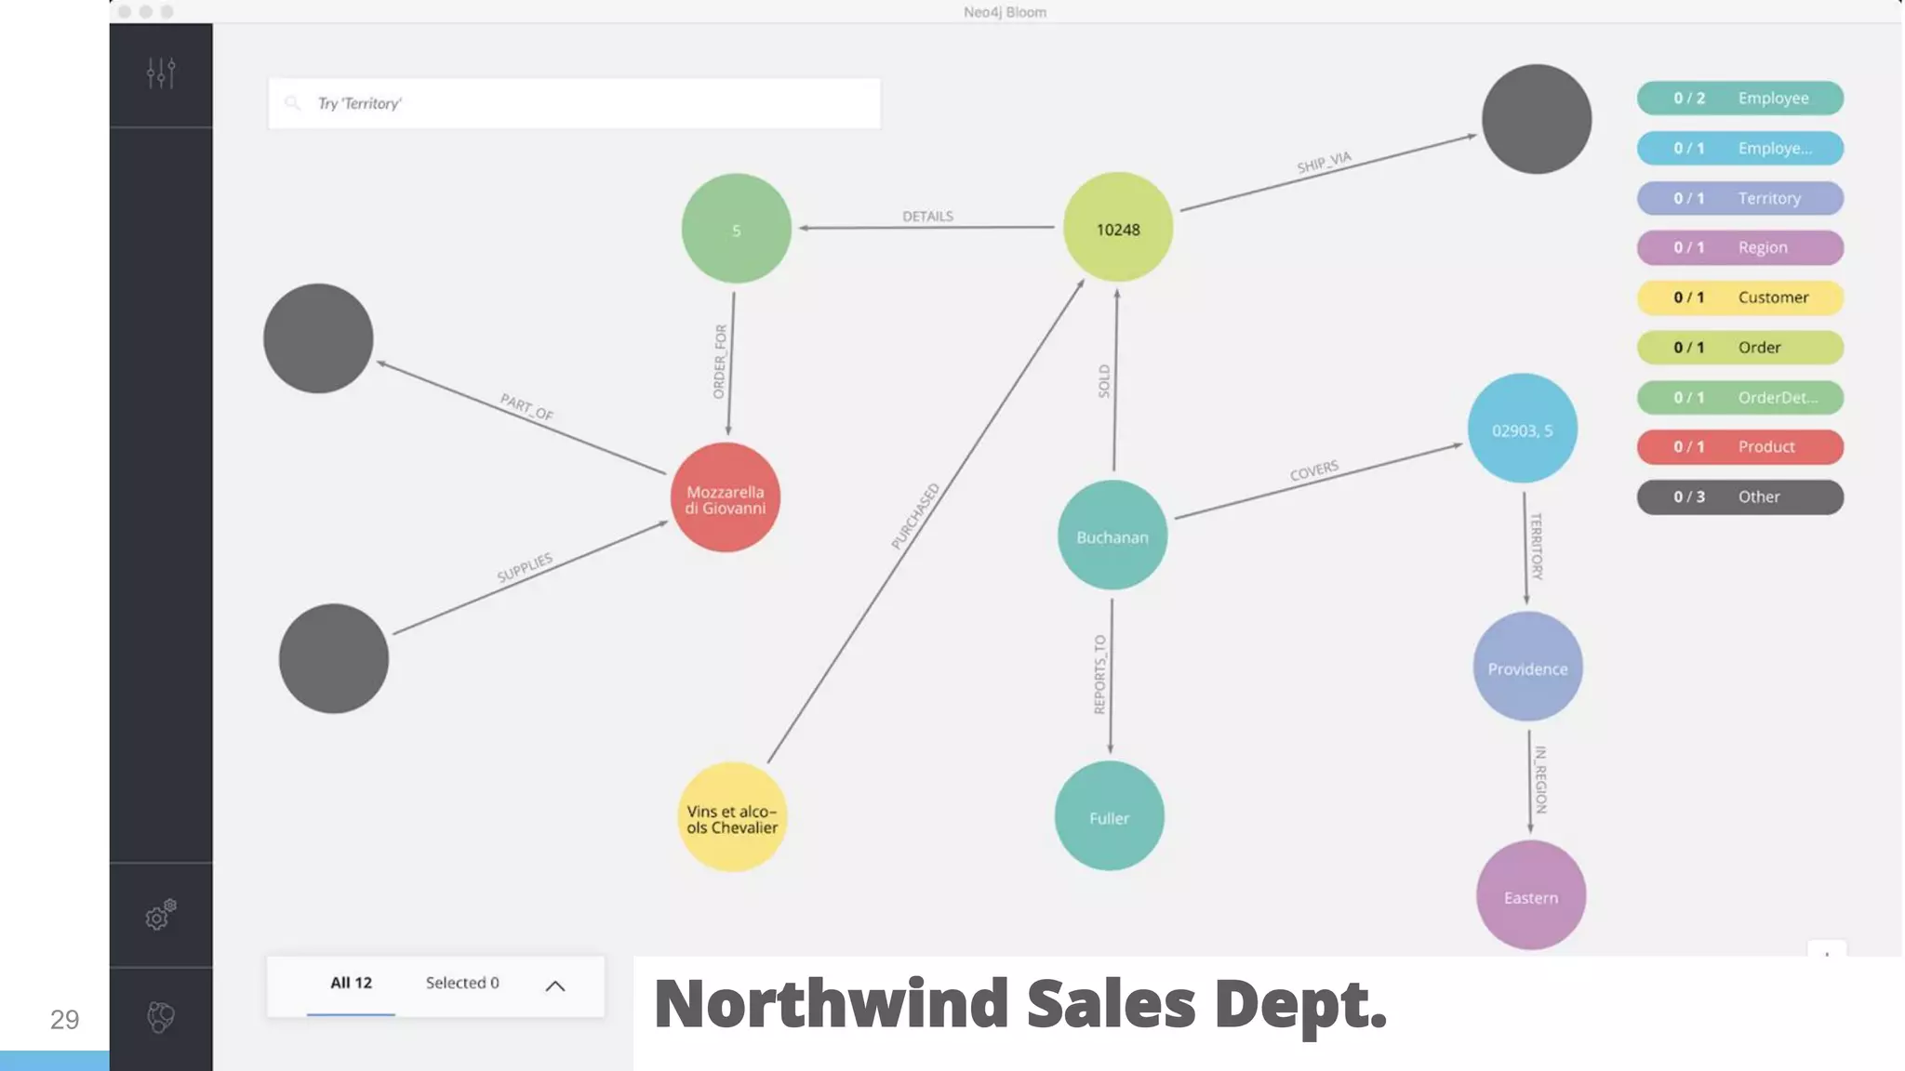This screenshot has width=1905, height=1071.
Task: Select the Fuller employee node
Action: 1109,816
